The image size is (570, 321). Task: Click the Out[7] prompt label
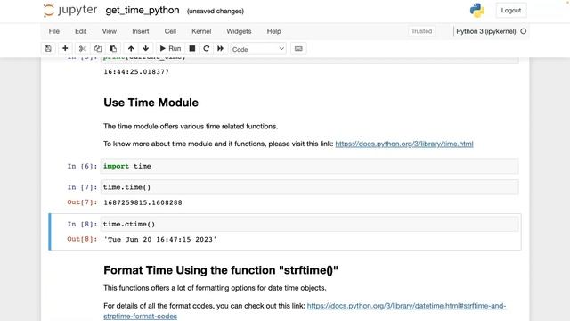pyautogui.click(x=82, y=202)
